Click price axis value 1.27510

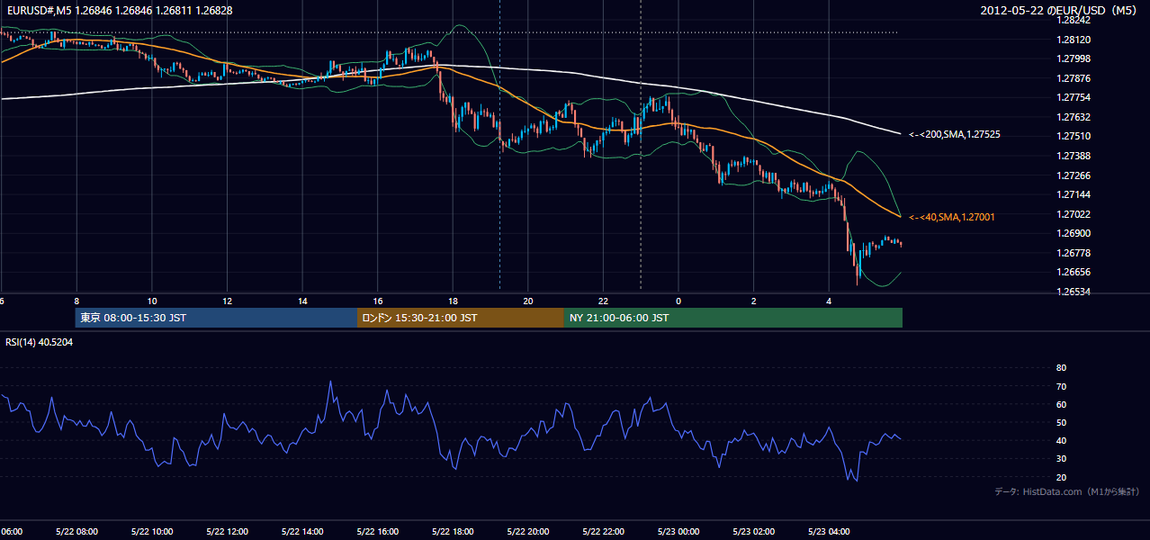coord(1073,136)
